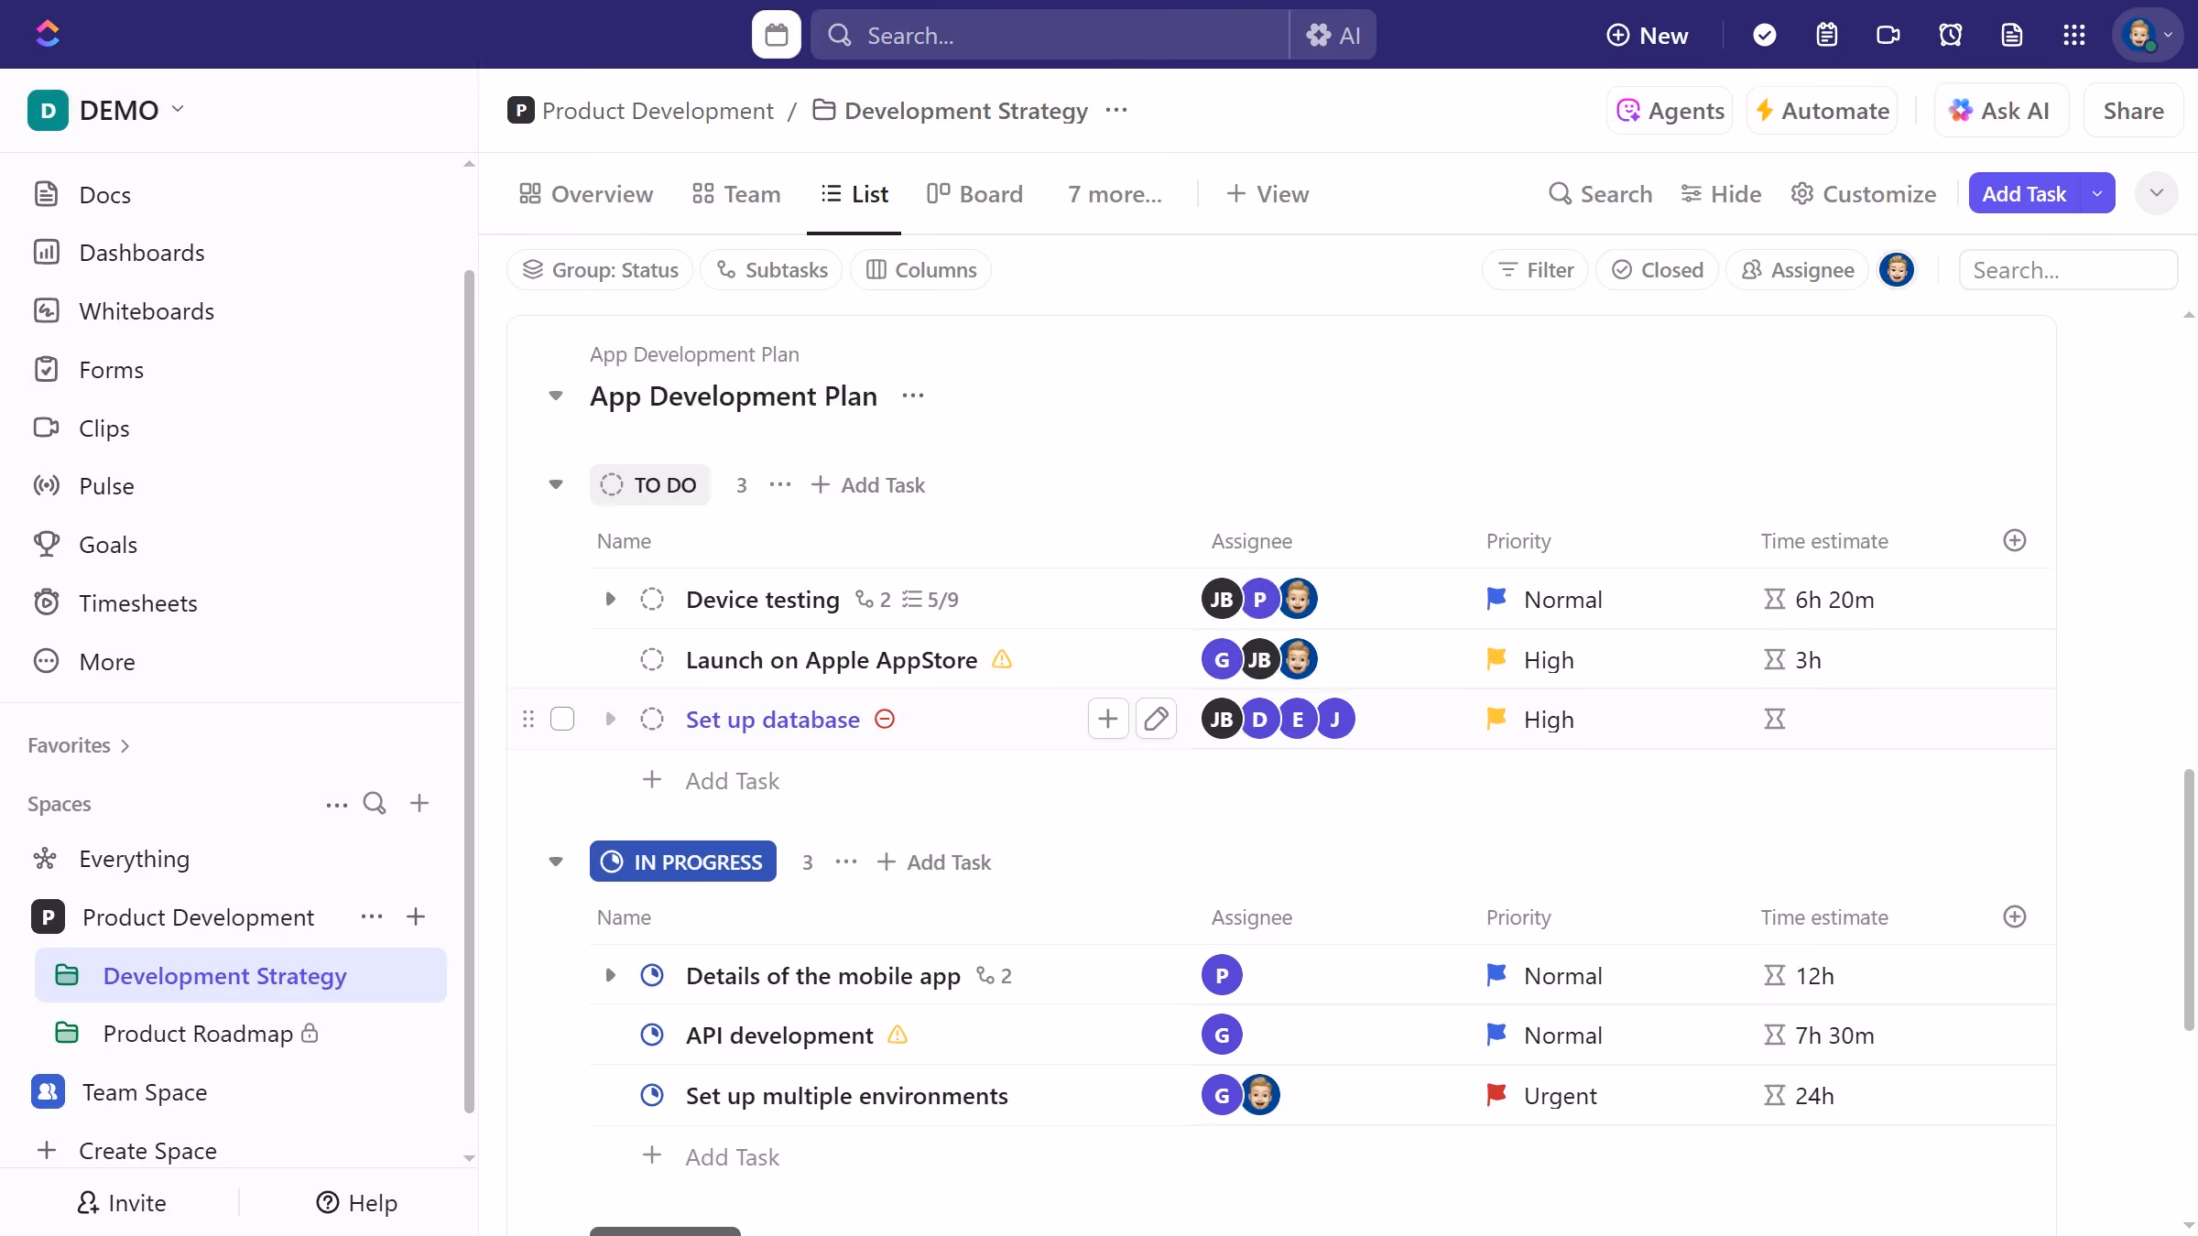The image size is (2198, 1236).
Task: Toggle status circle of Device testing
Action: 652,599
